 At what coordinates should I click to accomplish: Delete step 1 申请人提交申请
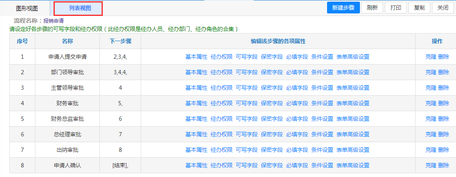click(443, 57)
